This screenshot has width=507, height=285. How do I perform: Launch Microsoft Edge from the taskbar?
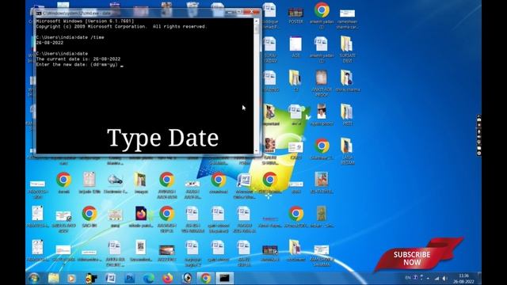pyautogui.click(x=148, y=278)
